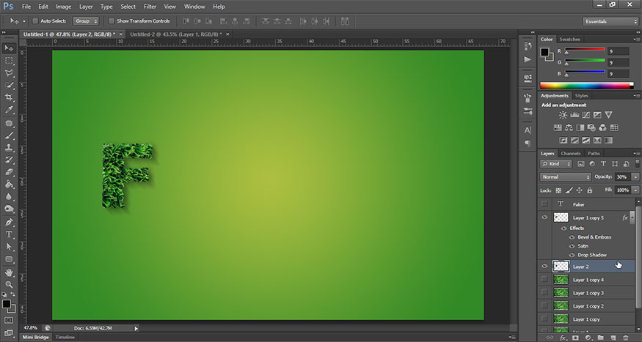642x342 pixels.
Task: Show the Faker text layer
Action: [x=544, y=204]
